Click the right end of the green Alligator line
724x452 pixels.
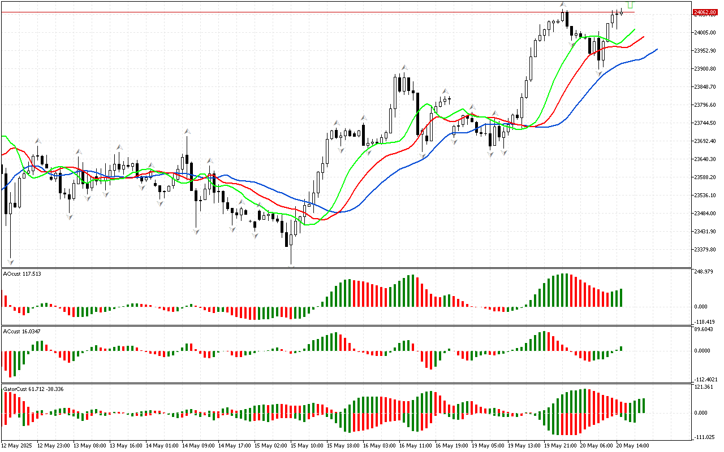pos(635,29)
